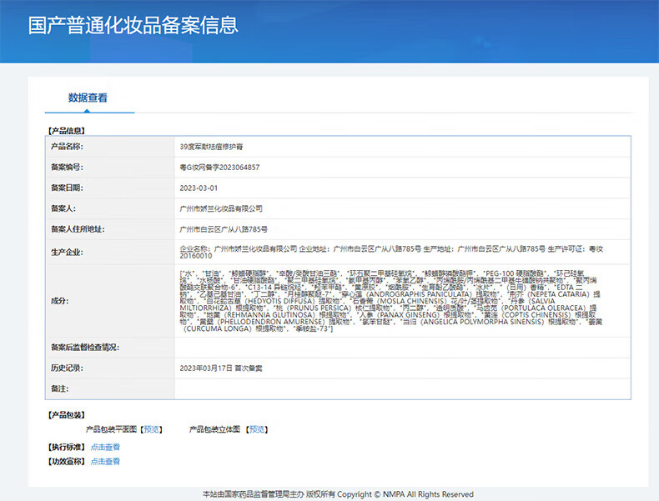Select filing number 粤G妆网备字2023064857
Image resolution: width=659 pixels, height=501 pixels.
(x=220, y=168)
